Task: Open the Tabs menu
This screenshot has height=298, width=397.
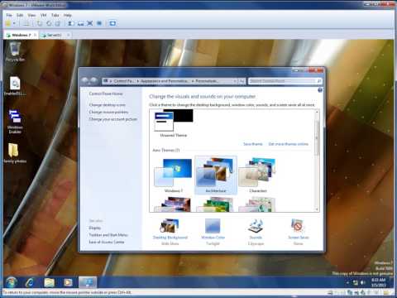Action: pyautogui.click(x=55, y=15)
